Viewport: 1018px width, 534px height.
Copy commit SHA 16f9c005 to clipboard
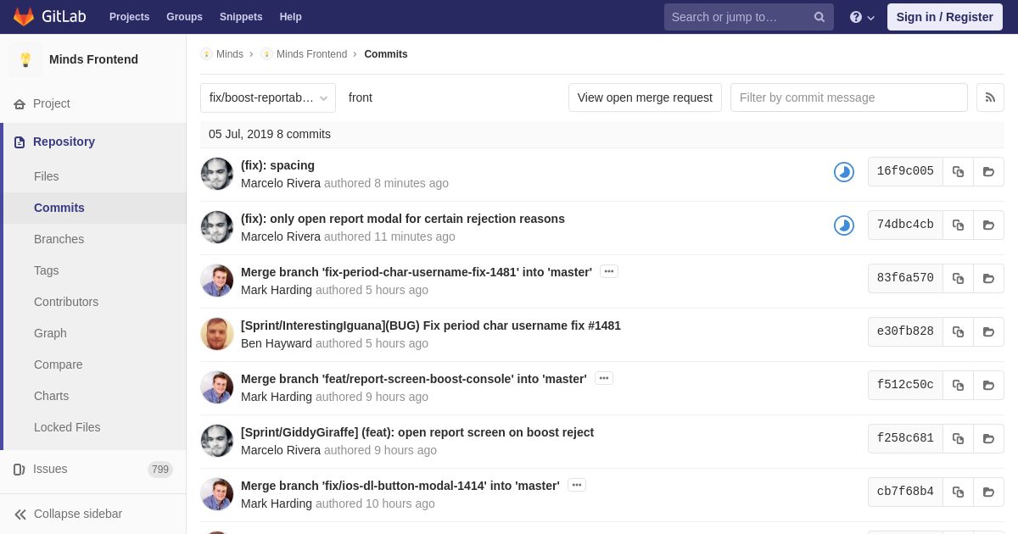point(958,171)
